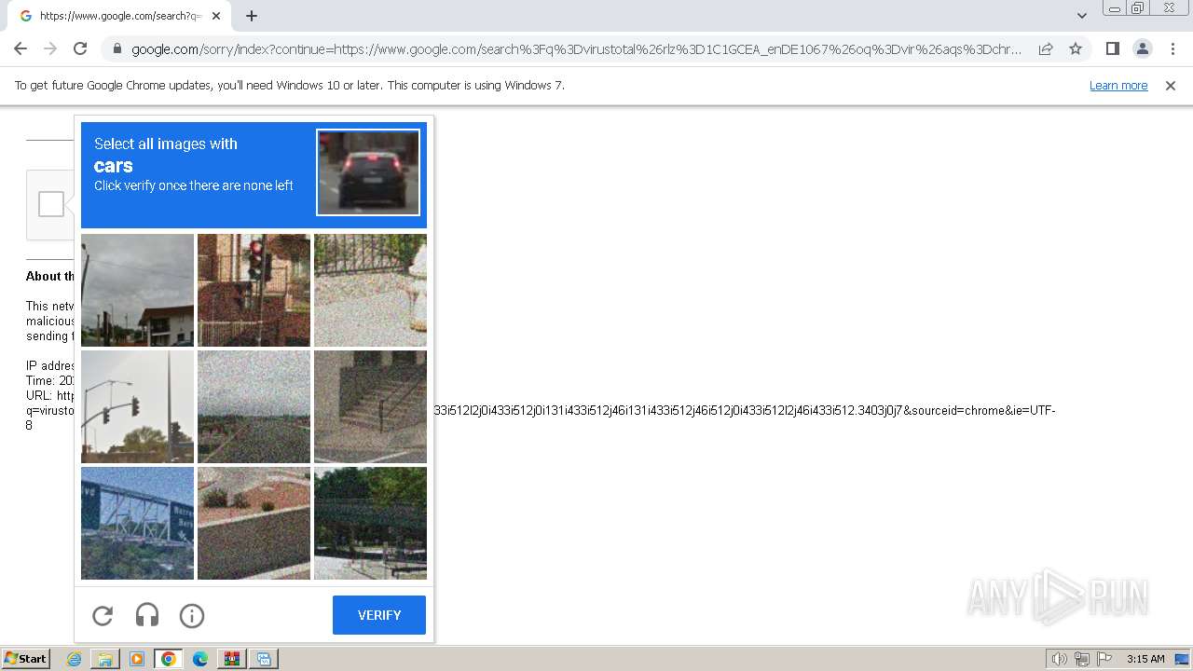Share this page from the address bar

click(x=1046, y=48)
